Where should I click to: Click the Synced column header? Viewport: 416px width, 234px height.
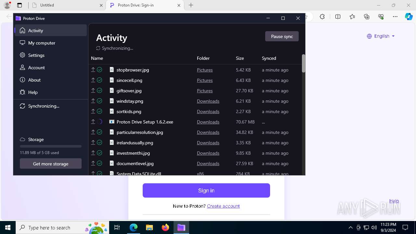[269, 58]
